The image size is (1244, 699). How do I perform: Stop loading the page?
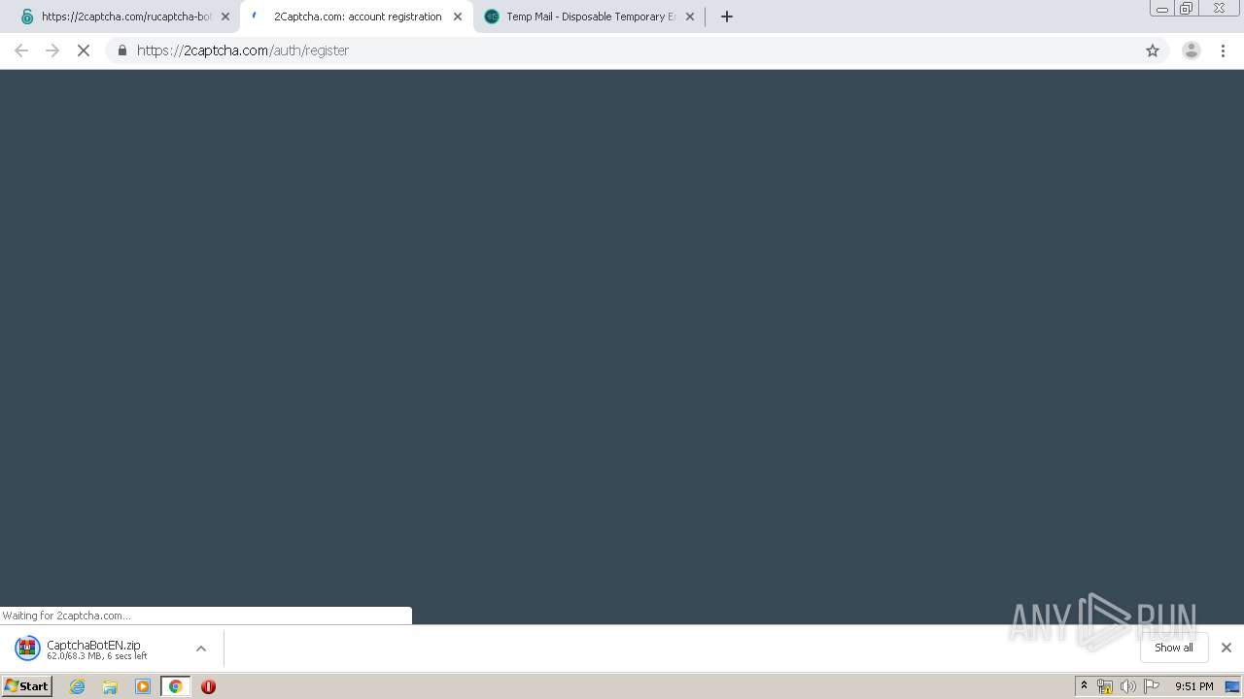pos(84,50)
